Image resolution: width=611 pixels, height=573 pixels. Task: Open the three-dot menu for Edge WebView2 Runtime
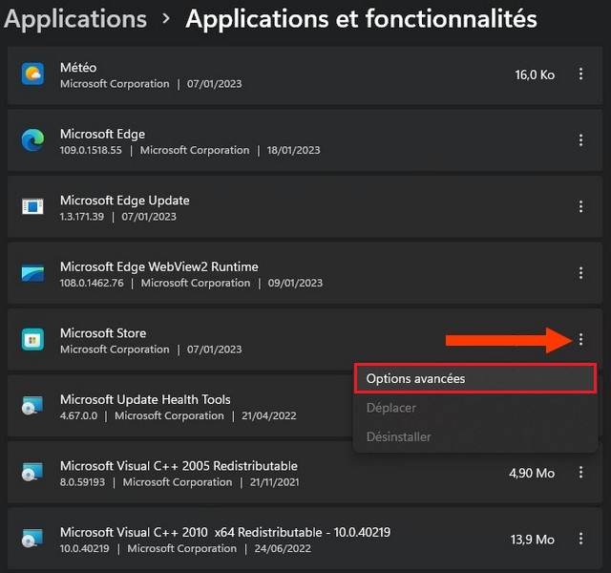tap(580, 273)
